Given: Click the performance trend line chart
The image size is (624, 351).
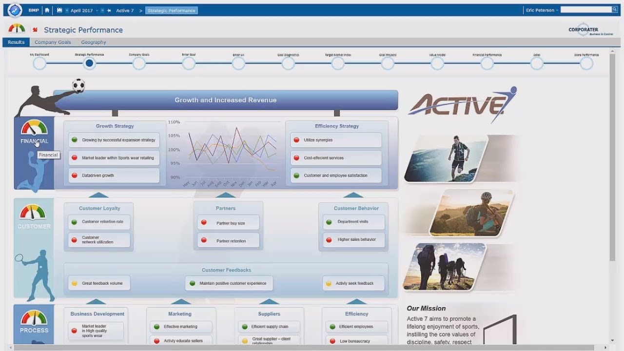Looking at the screenshot, I should point(224,153).
